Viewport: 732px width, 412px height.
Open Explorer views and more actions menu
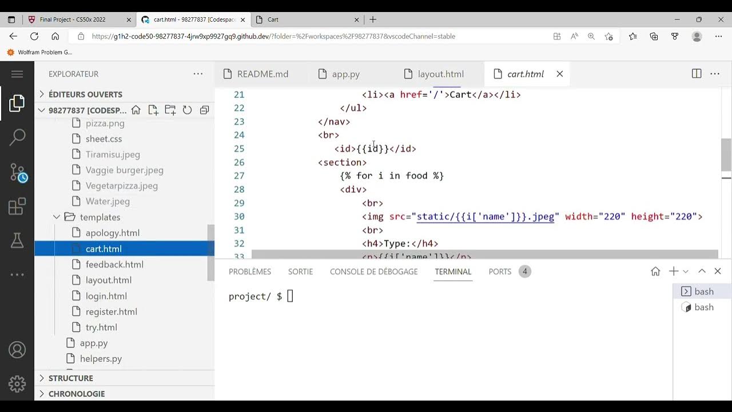tap(198, 74)
